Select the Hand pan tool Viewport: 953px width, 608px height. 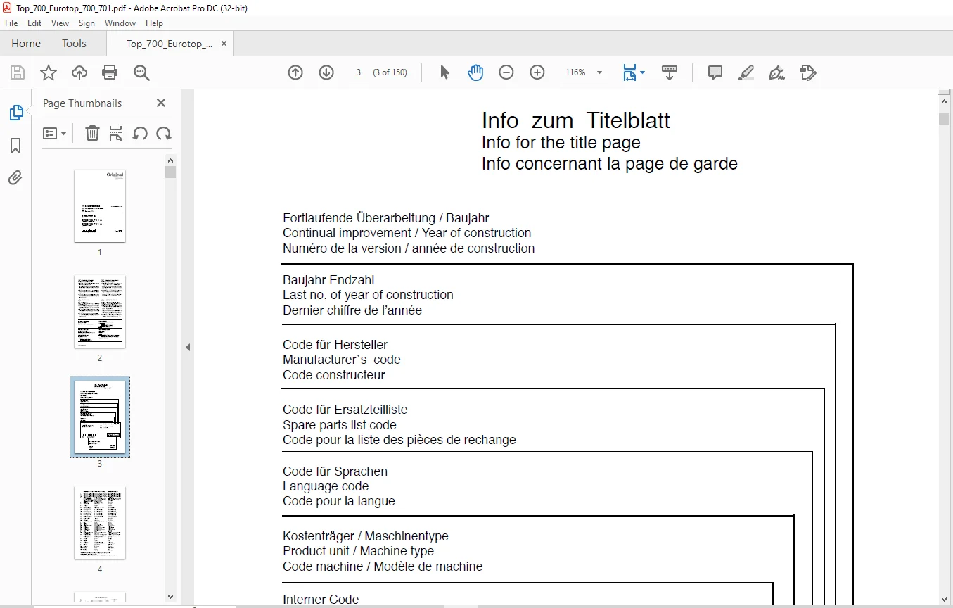(x=475, y=72)
